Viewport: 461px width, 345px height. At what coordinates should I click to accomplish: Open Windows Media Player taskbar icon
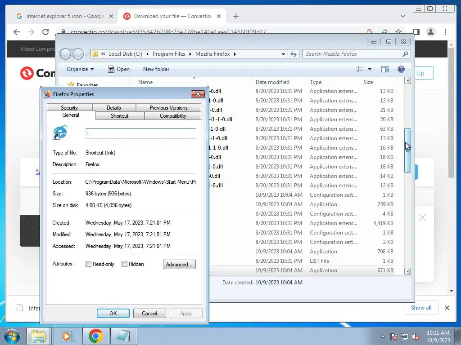click(68, 336)
